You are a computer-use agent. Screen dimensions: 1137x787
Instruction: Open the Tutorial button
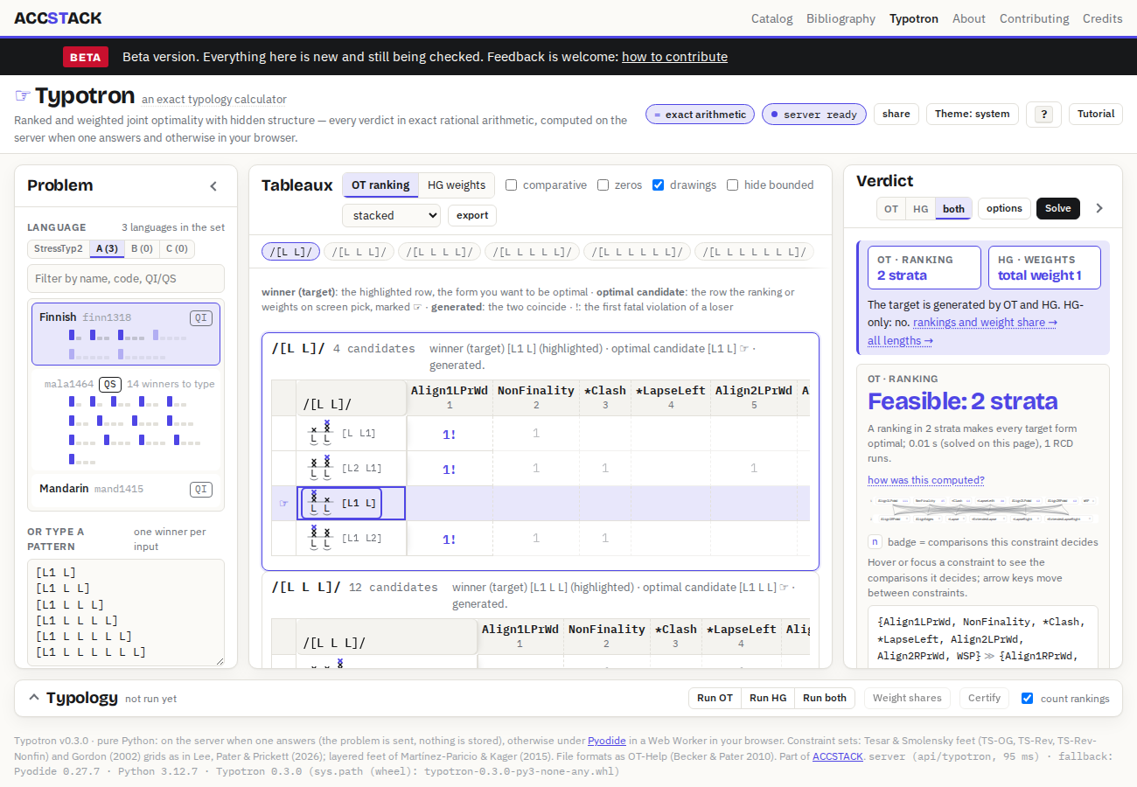click(1096, 115)
